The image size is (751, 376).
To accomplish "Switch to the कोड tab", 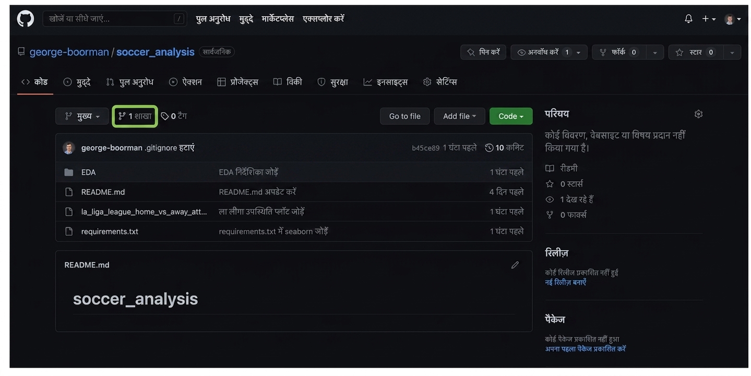I will (x=34, y=82).
